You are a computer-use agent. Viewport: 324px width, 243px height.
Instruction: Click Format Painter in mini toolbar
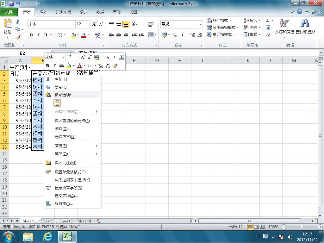(115, 66)
